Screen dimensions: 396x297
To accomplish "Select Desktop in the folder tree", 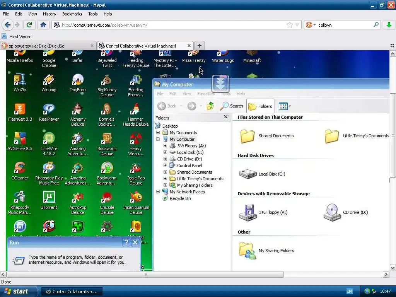I will pyautogui.click(x=166, y=126).
